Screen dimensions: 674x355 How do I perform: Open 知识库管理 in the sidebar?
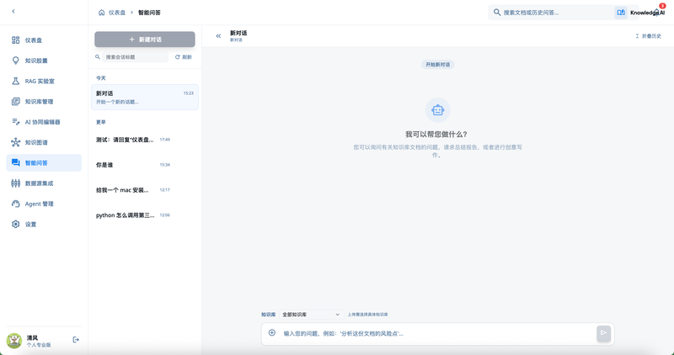(44, 102)
